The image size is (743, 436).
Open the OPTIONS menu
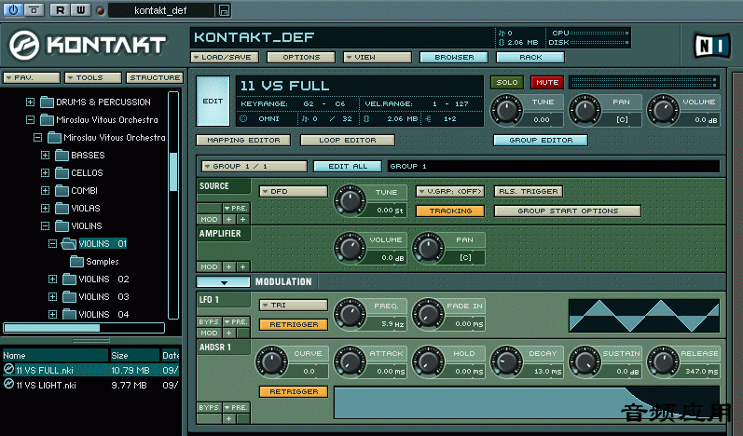[x=301, y=57]
